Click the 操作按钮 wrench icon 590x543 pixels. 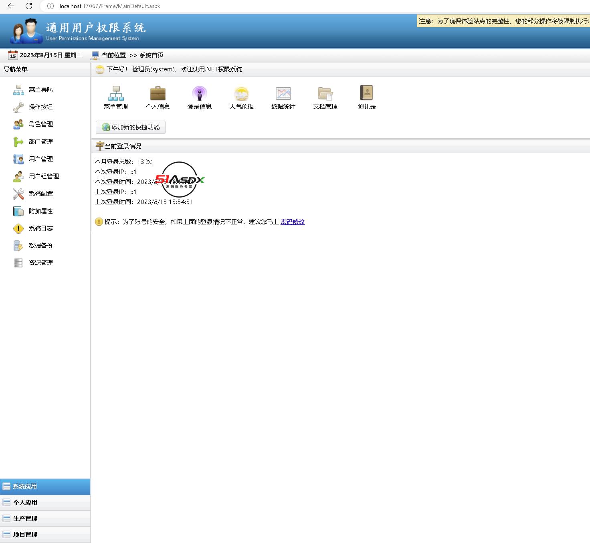point(18,107)
